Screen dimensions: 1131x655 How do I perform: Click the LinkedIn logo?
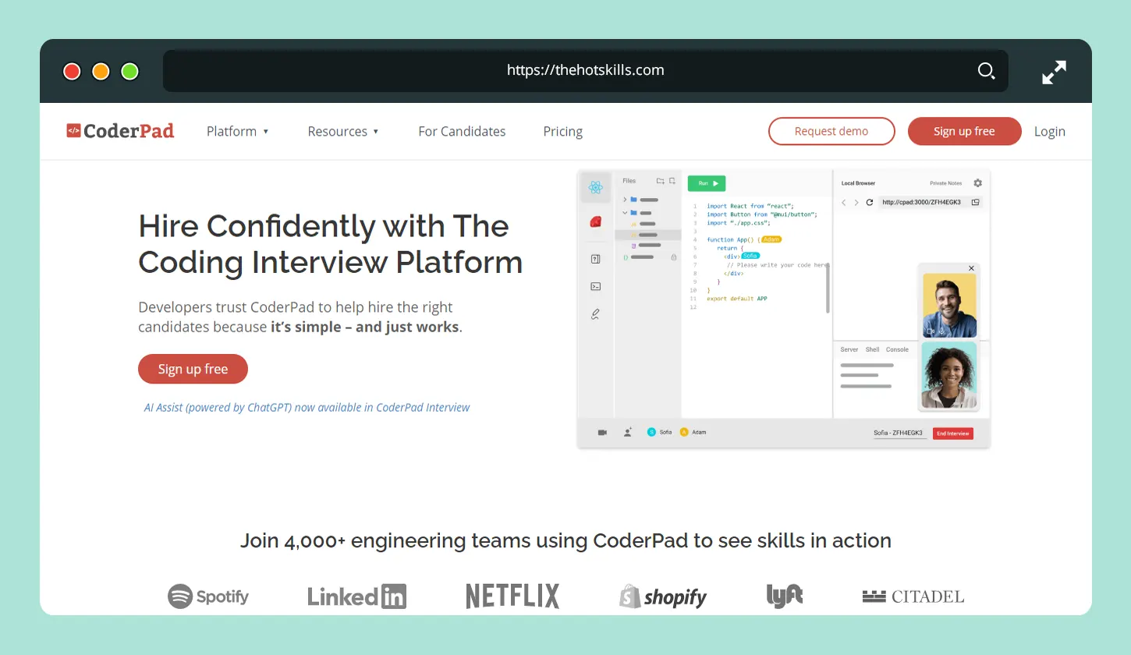(356, 597)
